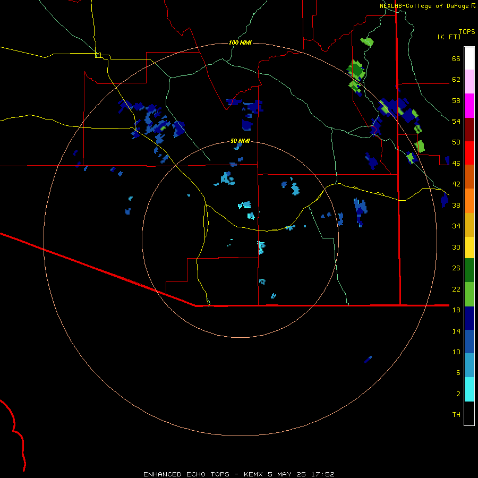Click the lone navy echo in the southeast
This screenshot has width=478, height=478.
[x=368, y=360]
